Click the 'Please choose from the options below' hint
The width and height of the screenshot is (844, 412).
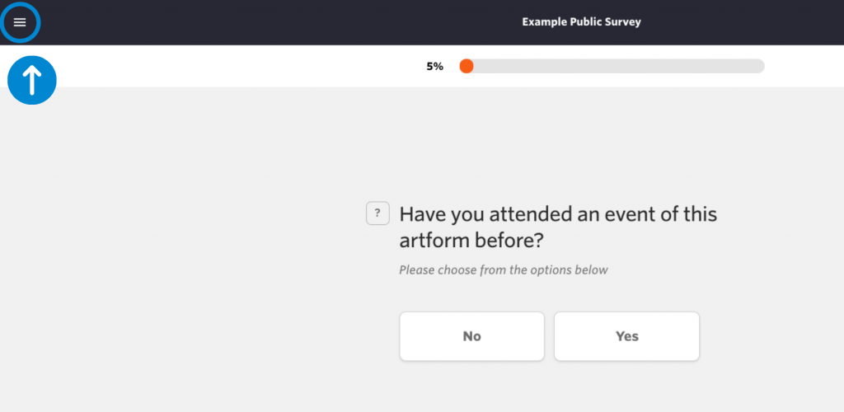(x=504, y=270)
